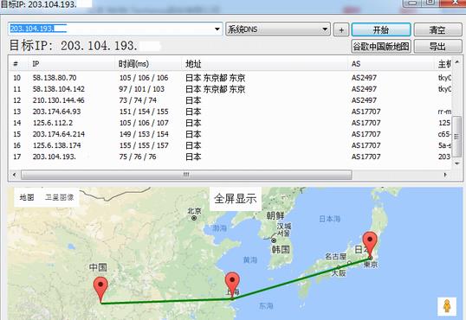Expand the 系统DNS dropdown list
This screenshot has height=320, width=466.
coord(325,29)
